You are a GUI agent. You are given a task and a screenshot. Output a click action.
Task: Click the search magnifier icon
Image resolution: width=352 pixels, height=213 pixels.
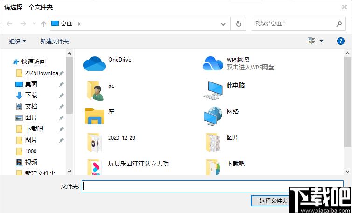(x=339, y=24)
